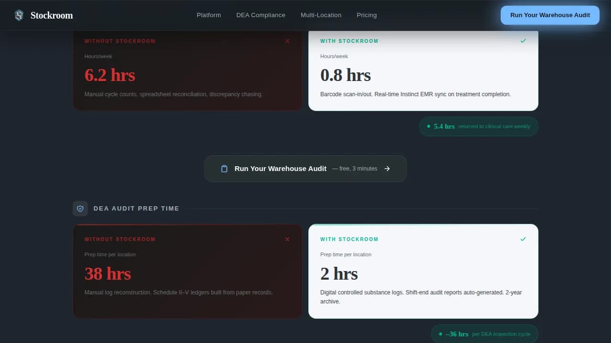Click 'WITHOUT STOCKROOM' label above 38 hrs
The height and width of the screenshot is (343, 611).
point(120,239)
